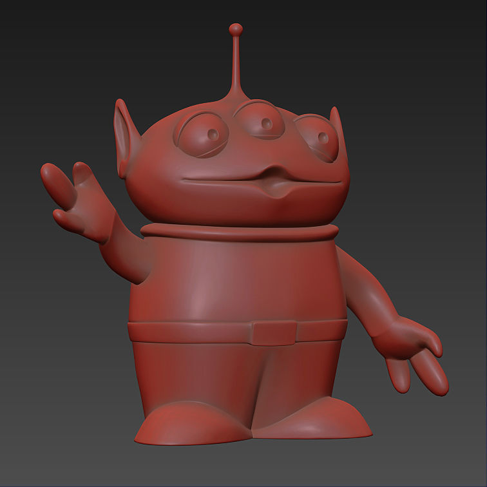The width and height of the screenshot is (487, 487).
Task: Select the collar ring around the alien's neck
Action: 240,233
